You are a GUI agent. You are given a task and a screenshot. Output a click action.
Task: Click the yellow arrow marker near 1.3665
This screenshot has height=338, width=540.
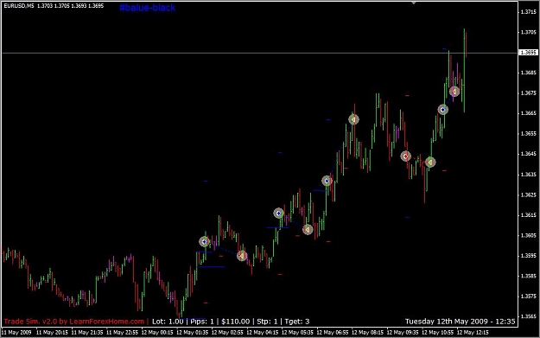(353, 119)
